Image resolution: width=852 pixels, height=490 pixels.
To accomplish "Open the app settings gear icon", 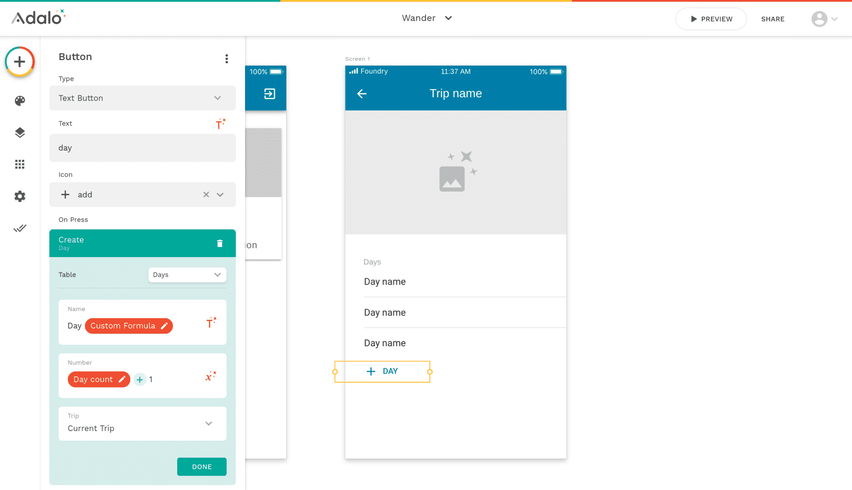I will tap(20, 196).
